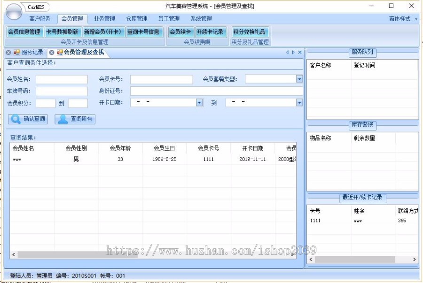The height and width of the screenshot is (283, 423).
Task: Select the member name www in results
Action: (x=17, y=160)
